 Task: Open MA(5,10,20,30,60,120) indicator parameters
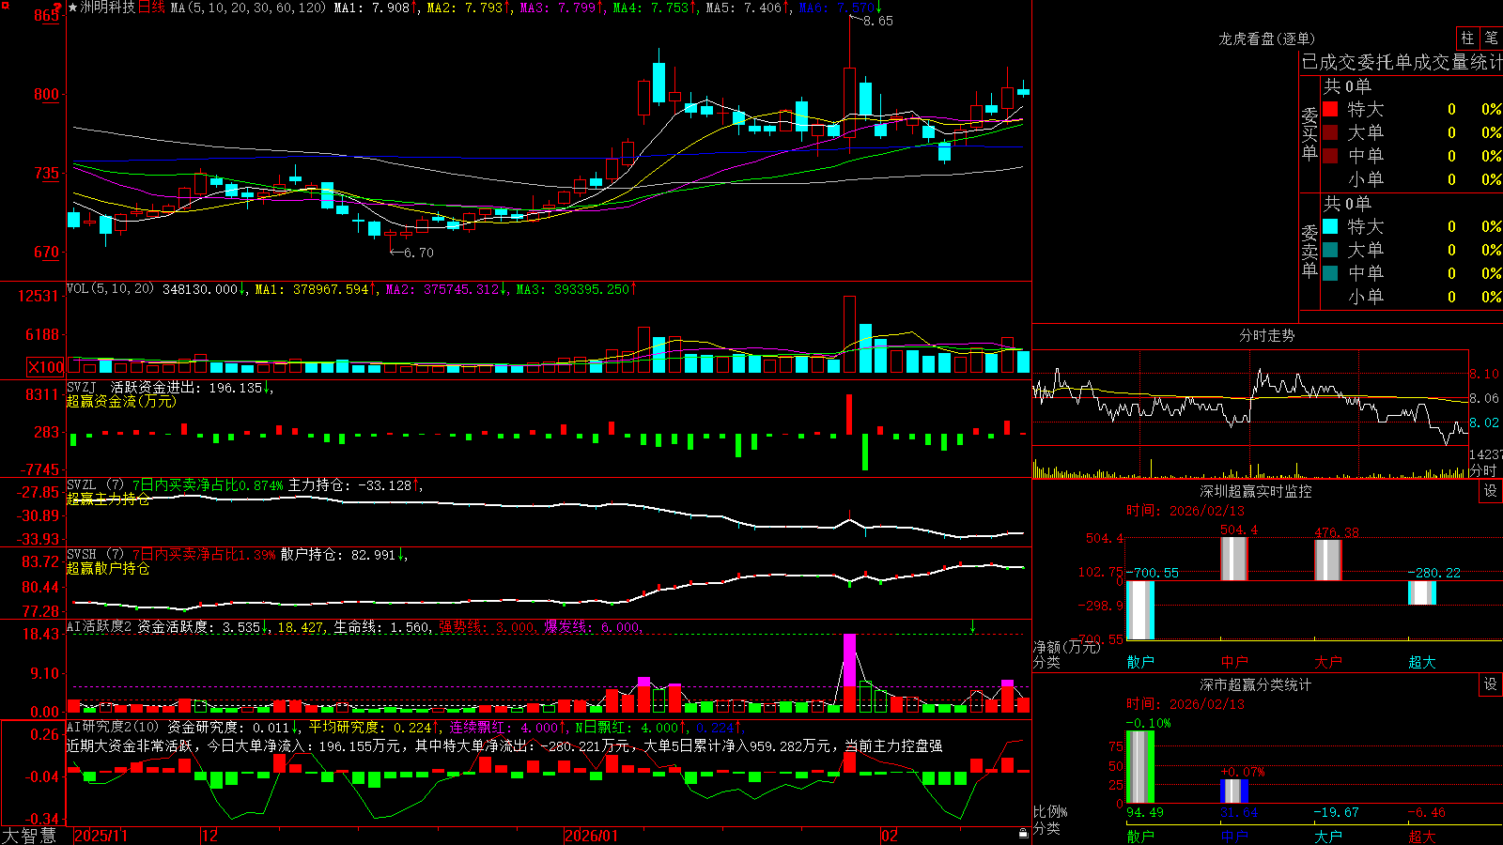pyautogui.click(x=248, y=8)
